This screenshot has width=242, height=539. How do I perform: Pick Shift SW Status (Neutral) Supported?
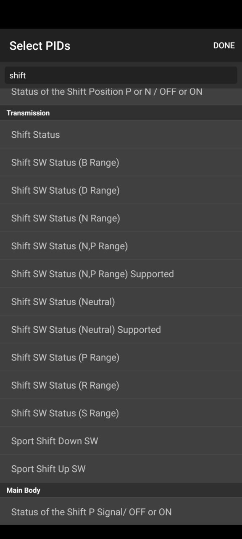point(121,329)
